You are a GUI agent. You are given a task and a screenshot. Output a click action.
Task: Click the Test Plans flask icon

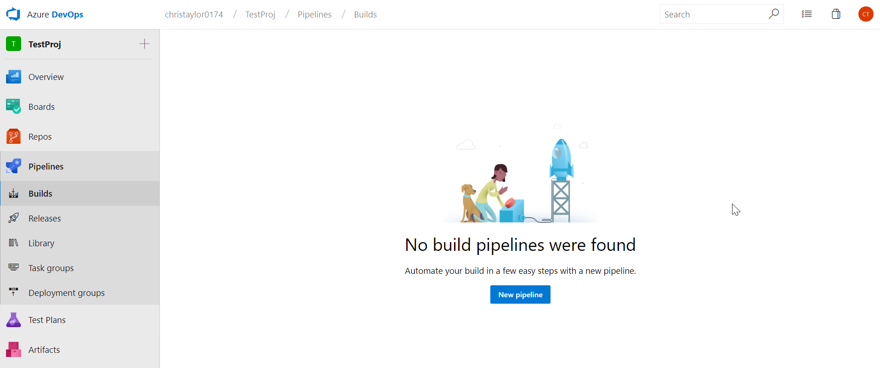pos(13,320)
